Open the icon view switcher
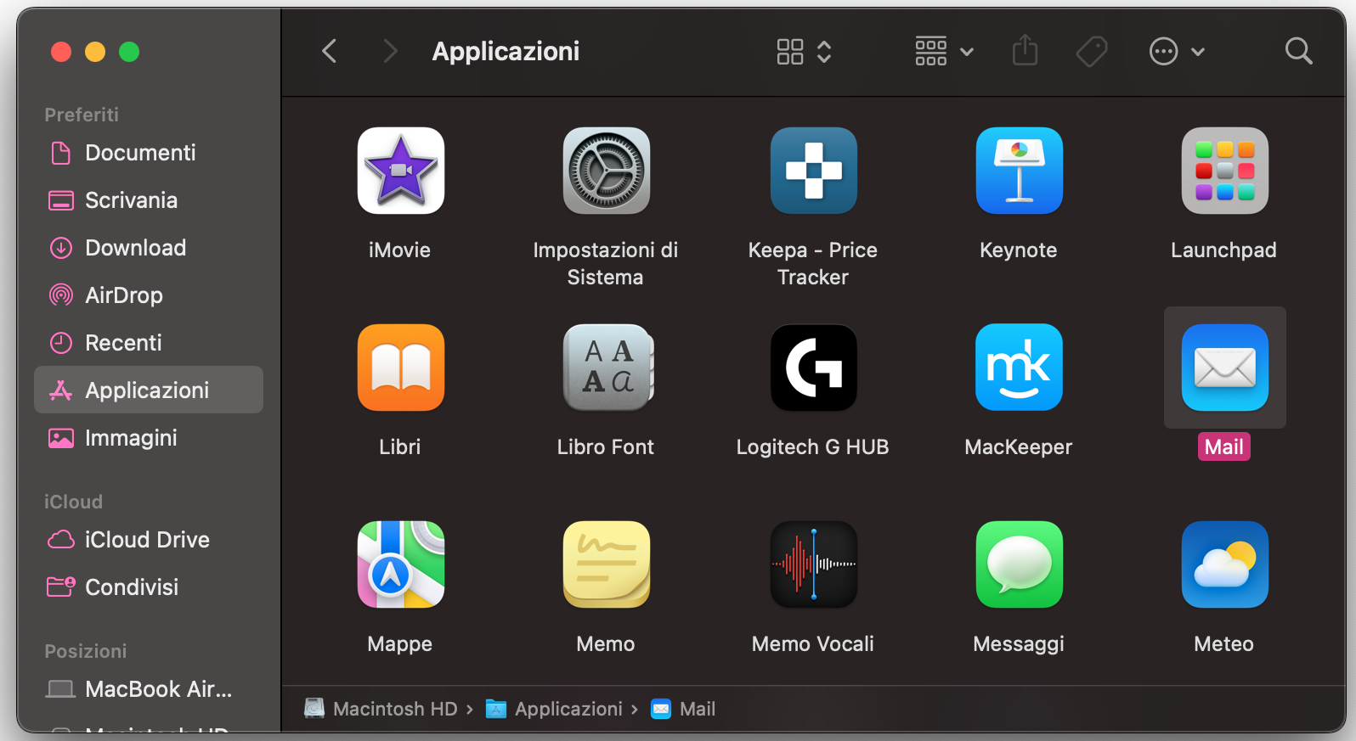This screenshot has width=1356, height=741. pos(804,52)
